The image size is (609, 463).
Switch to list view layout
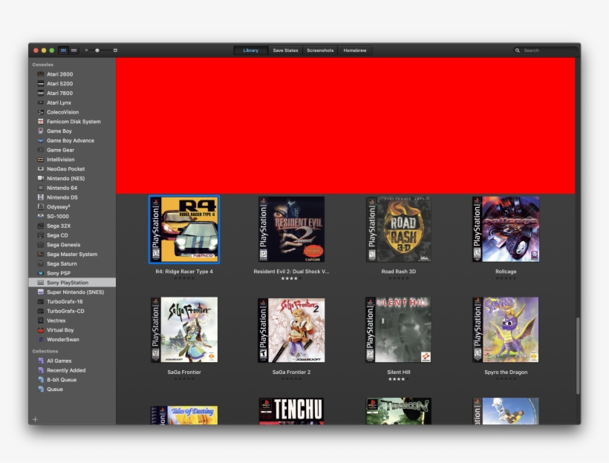point(74,50)
